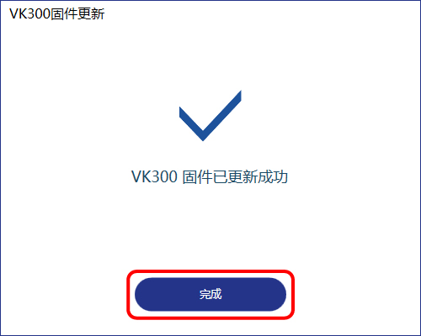Select the title text in the dialog header
The height and width of the screenshot is (336, 421).
[57, 13]
